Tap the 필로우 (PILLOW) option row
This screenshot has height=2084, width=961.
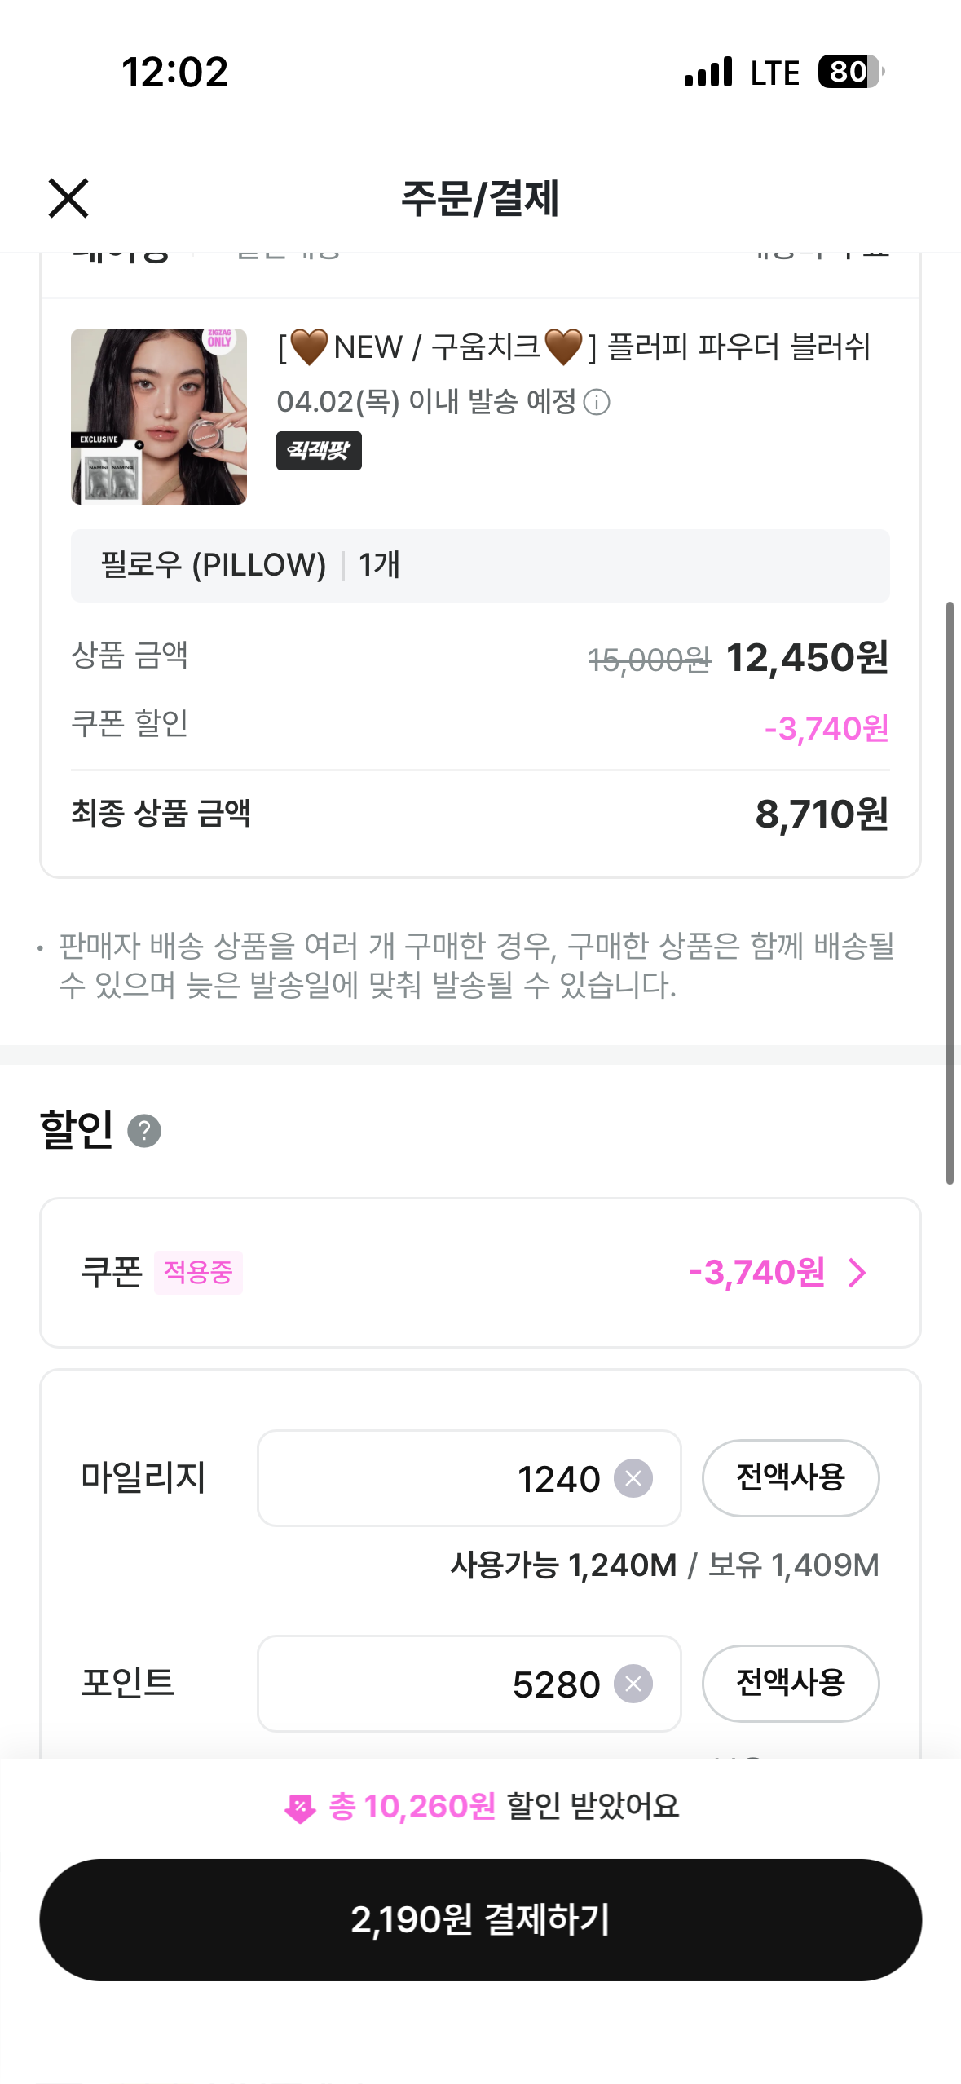coord(479,566)
